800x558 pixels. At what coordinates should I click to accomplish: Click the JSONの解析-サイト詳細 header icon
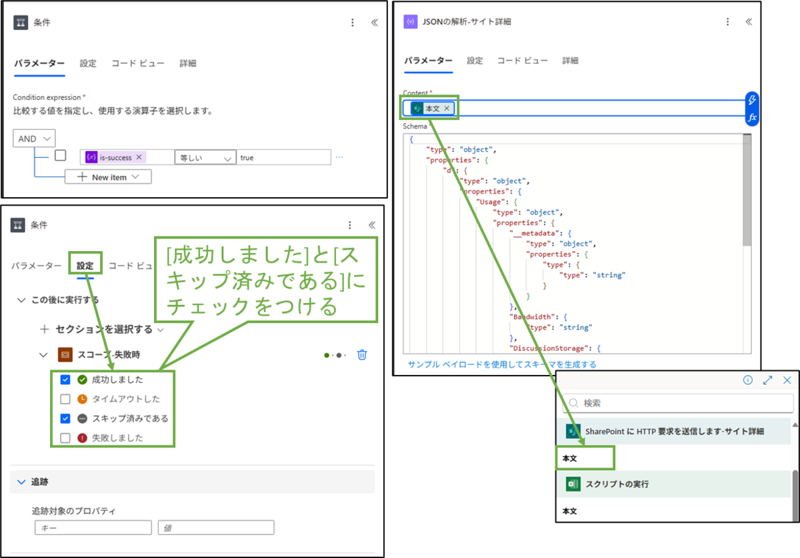tap(411, 21)
